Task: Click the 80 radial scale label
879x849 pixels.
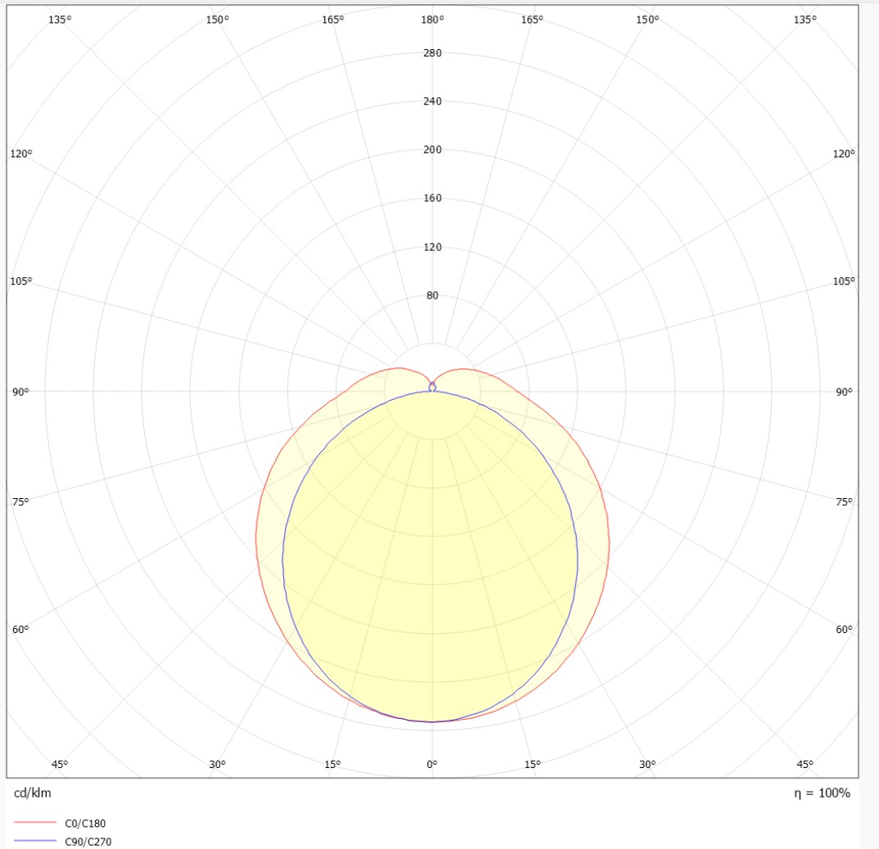Action: pyautogui.click(x=432, y=295)
